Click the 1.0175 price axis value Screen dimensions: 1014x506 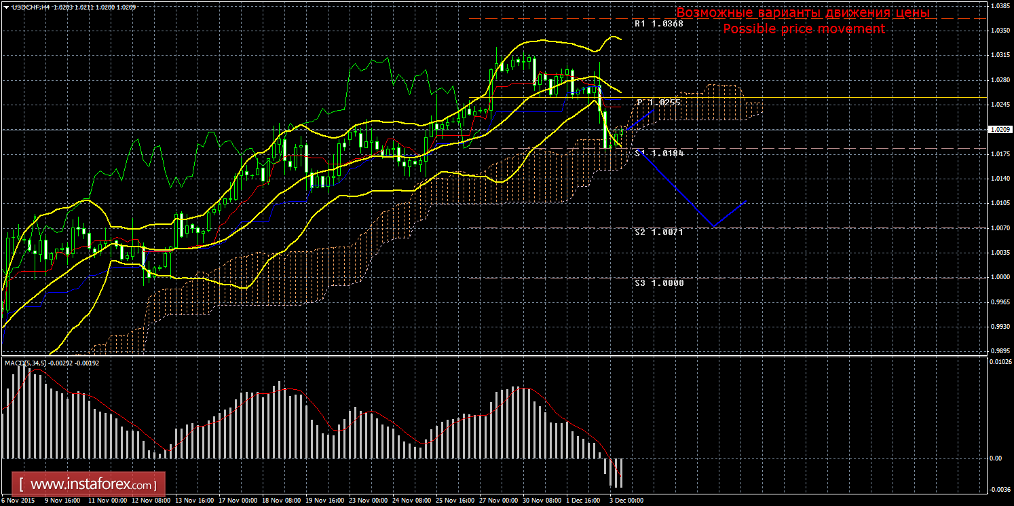point(999,154)
